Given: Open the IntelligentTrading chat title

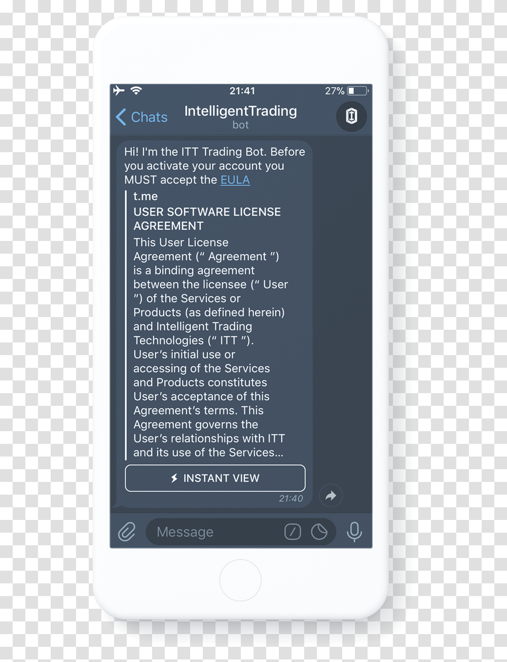Looking at the screenshot, I should [241, 111].
